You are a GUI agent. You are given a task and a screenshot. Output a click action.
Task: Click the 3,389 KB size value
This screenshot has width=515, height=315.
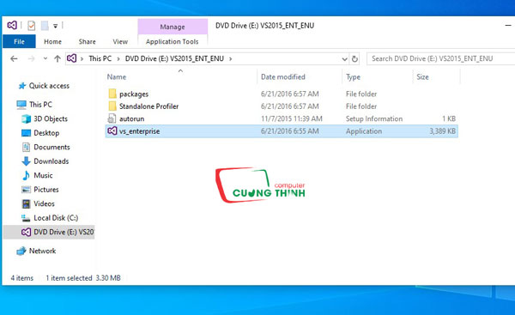[x=442, y=131]
